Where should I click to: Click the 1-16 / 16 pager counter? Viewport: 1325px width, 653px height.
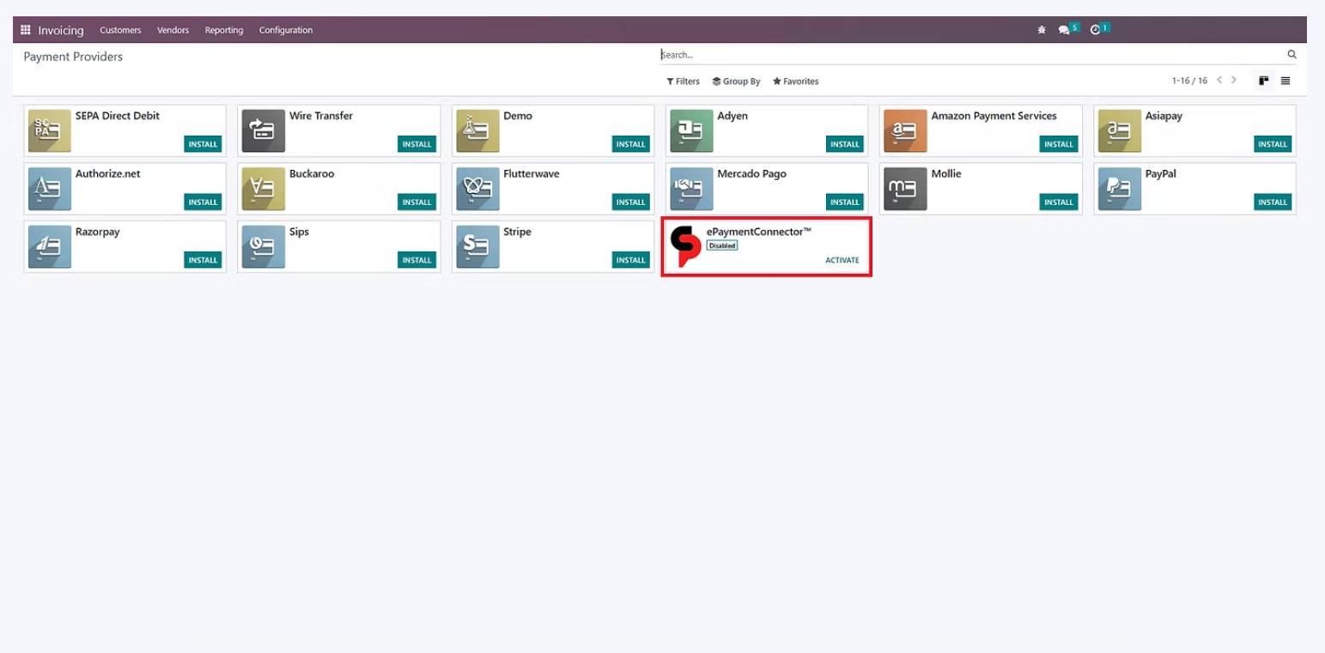point(1189,81)
